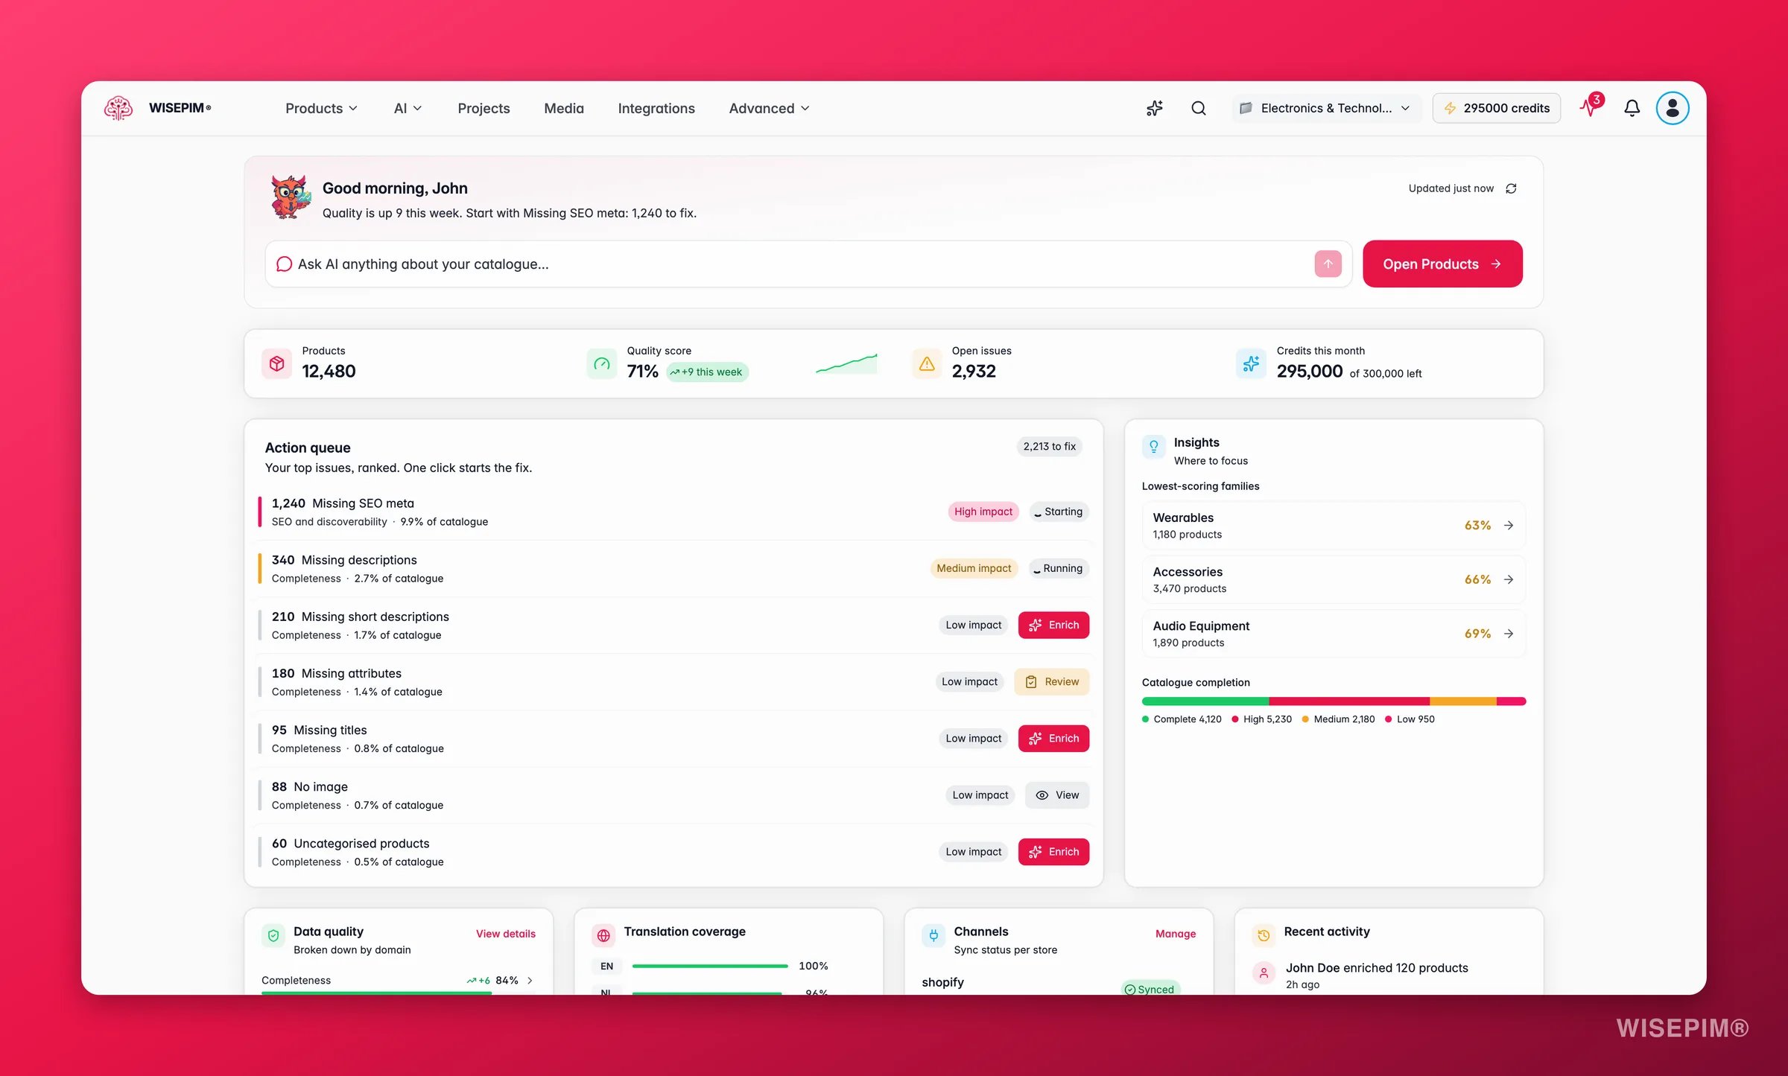This screenshot has height=1076, width=1788.
Task: Click the Data quality shield icon
Action: [273, 935]
